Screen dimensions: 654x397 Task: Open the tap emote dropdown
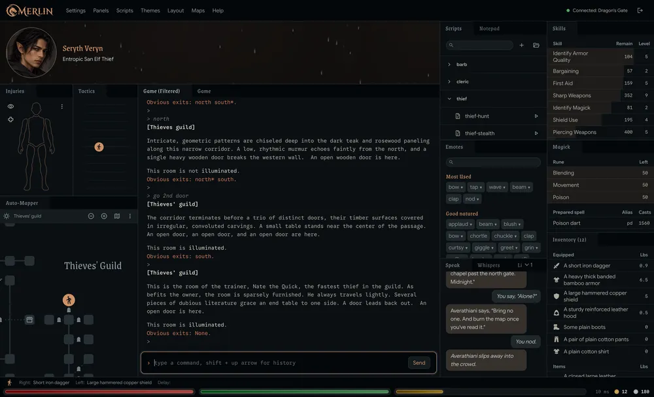click(476, 187)
